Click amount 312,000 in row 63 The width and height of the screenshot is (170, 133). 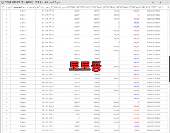(x=116, y=122)
